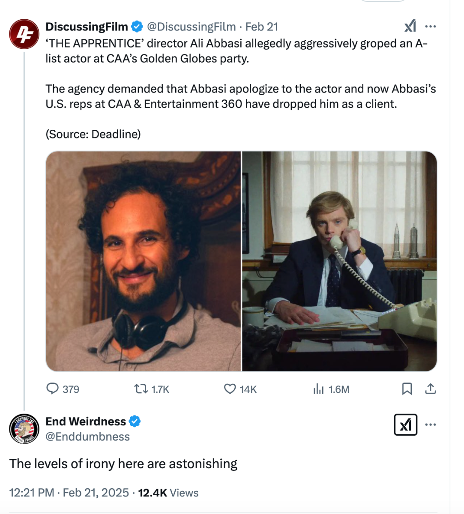
Task: Click Grok icon on DiscussingFilm's post
Action: pyautogui.click(x=410, y=27)
